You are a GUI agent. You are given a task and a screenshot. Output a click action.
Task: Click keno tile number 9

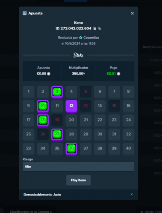tap(29, 106)
